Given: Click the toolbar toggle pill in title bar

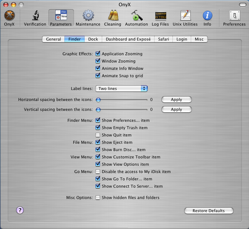Looking at the screenshot, I should [243, 5].
